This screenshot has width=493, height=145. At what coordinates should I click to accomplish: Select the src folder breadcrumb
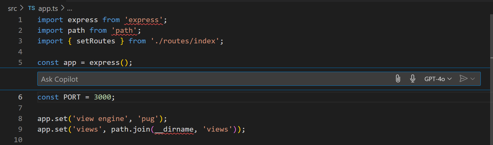(x=12, y=9)
